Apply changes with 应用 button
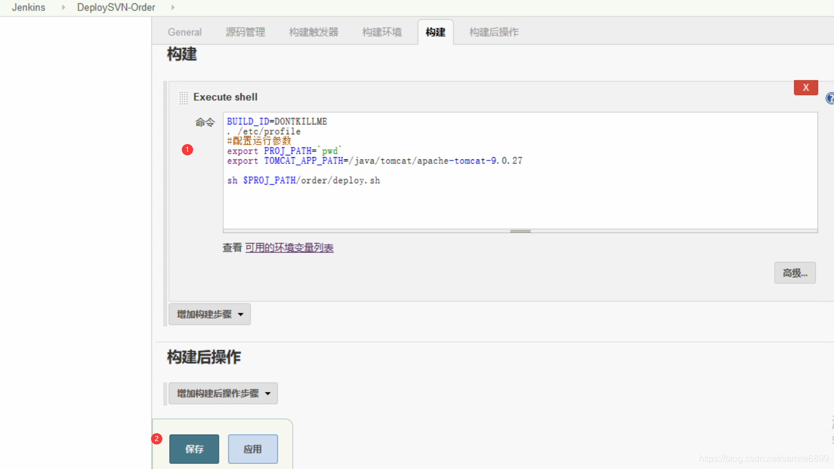The image size is (834, 469). pos(253,449)
